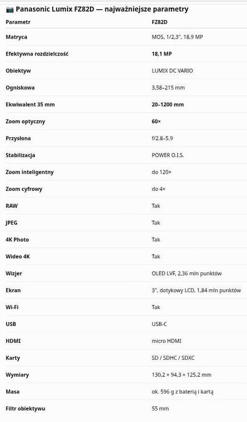This screenshot has height=422, width=247.
Task: Click the Ogniskowa row label
Action: pos(20,88)
